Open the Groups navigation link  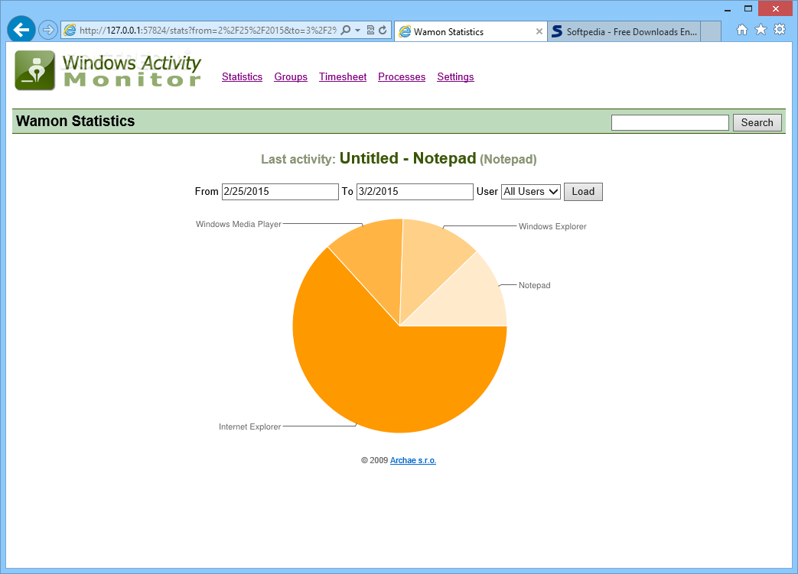291,76
